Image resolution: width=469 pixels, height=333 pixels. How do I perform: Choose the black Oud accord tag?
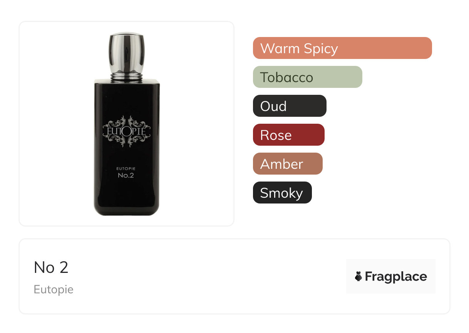pyautogui.click(x=290, y=106)
